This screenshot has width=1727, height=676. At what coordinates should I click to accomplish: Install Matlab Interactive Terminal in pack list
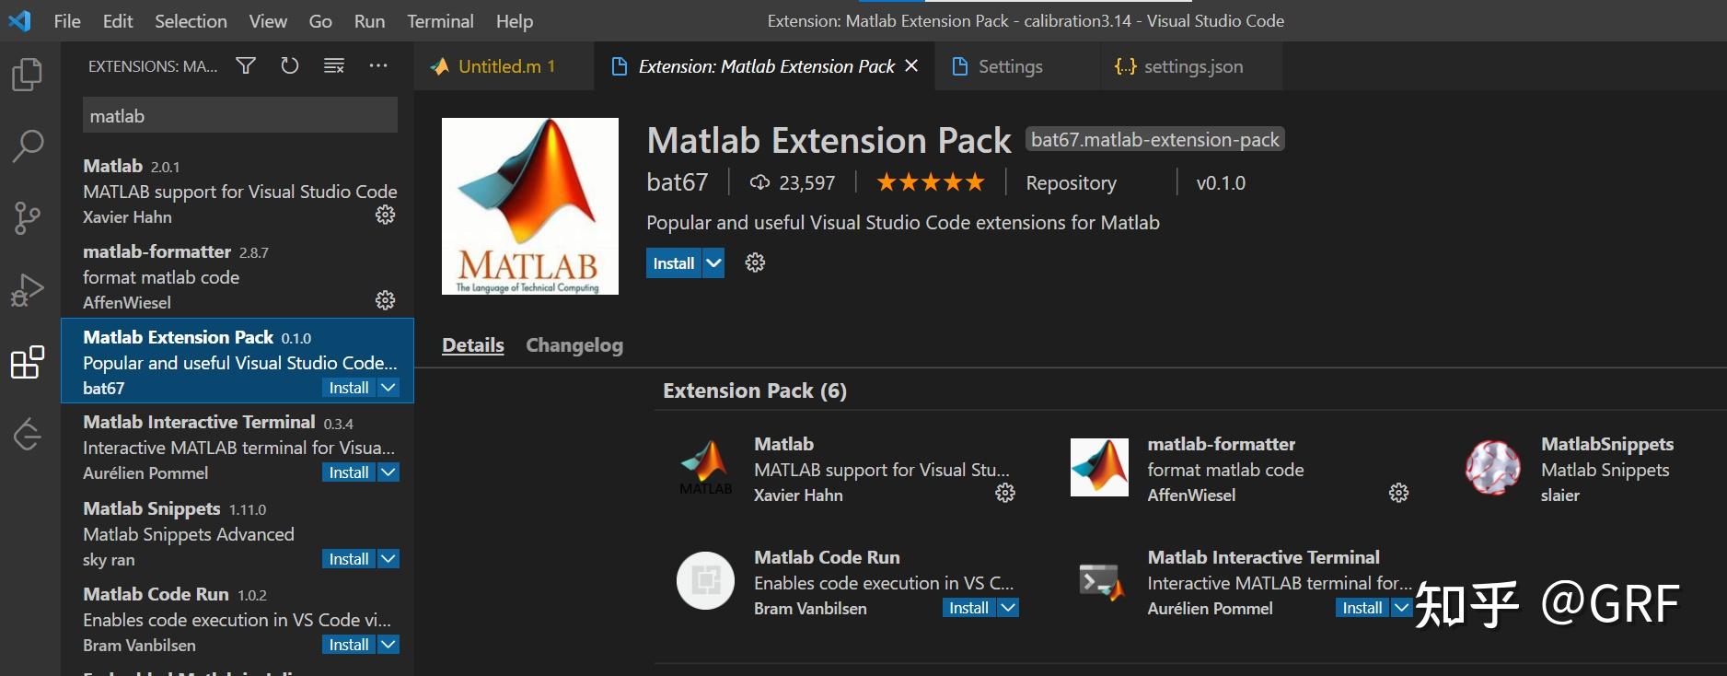click(1362, 608)
